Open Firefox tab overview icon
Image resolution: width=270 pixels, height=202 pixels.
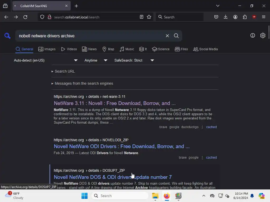point(5,6)
